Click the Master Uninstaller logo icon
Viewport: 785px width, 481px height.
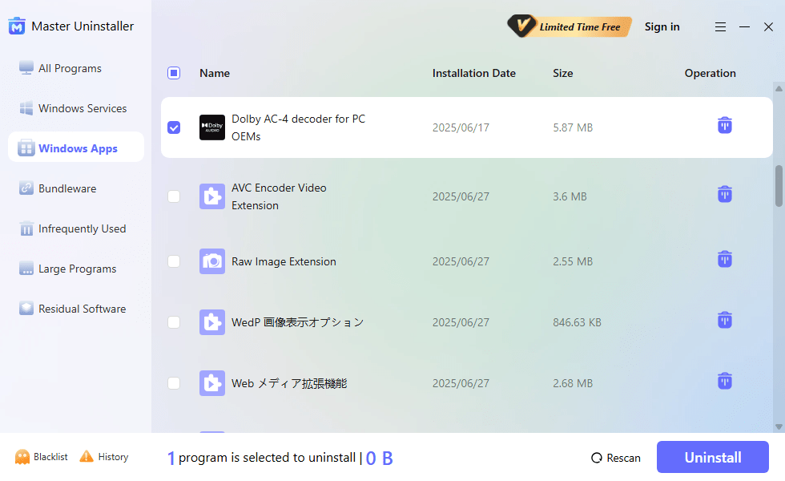point(17,26)
